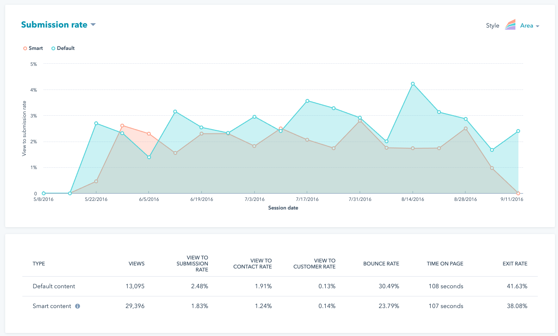Click the Default data point at 7/3/2016
The height and width of the screenshot is (336, 558).
point(254,117)
